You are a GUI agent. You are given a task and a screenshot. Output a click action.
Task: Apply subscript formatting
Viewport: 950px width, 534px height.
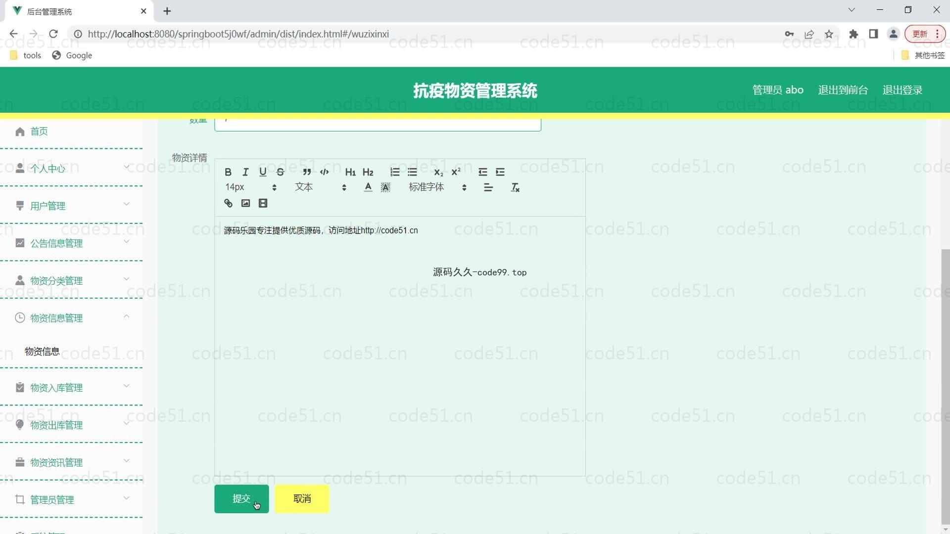438,172
